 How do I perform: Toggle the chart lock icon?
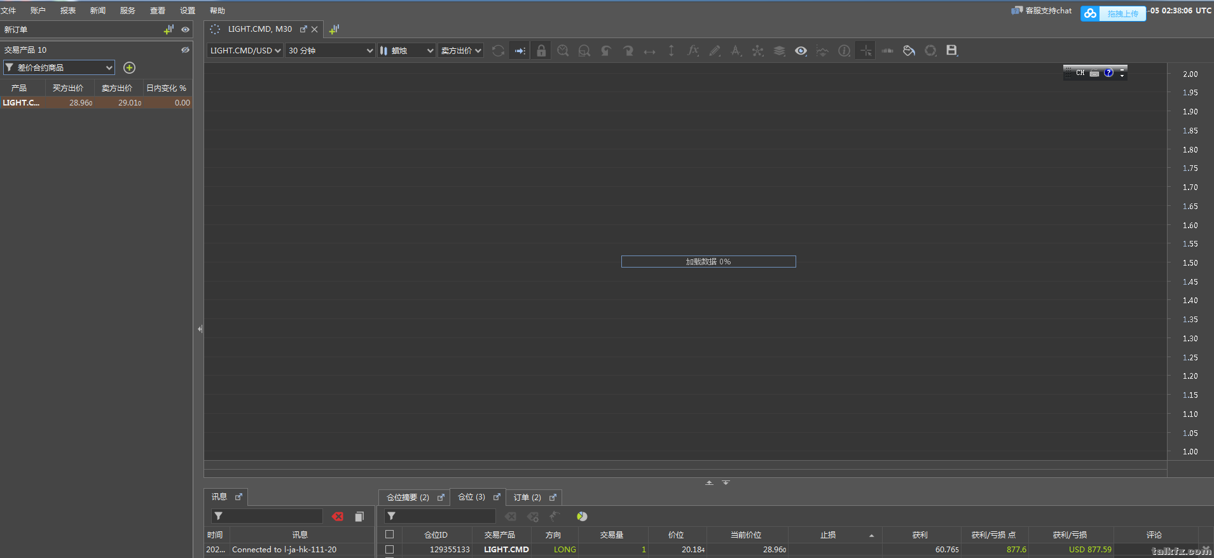click(541, 51)
